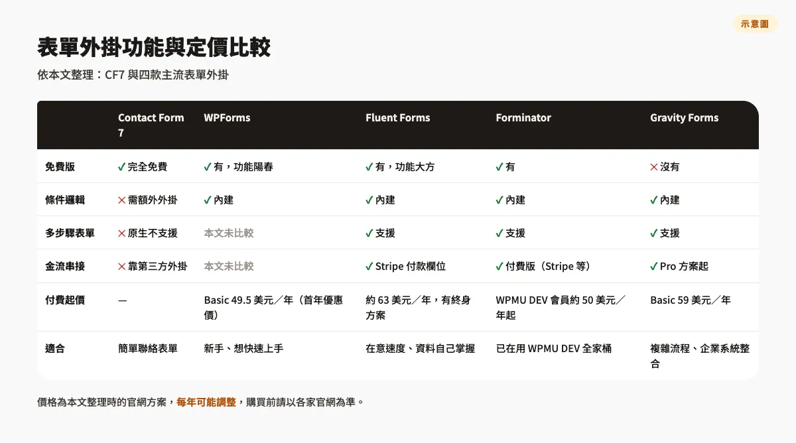The image size is (796, 443).
Task: Select the WPForms column header
Action: tap(227, 117)
